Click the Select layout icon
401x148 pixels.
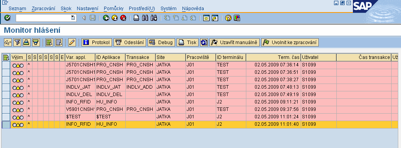pyautogui.click(x=49, y=42)
